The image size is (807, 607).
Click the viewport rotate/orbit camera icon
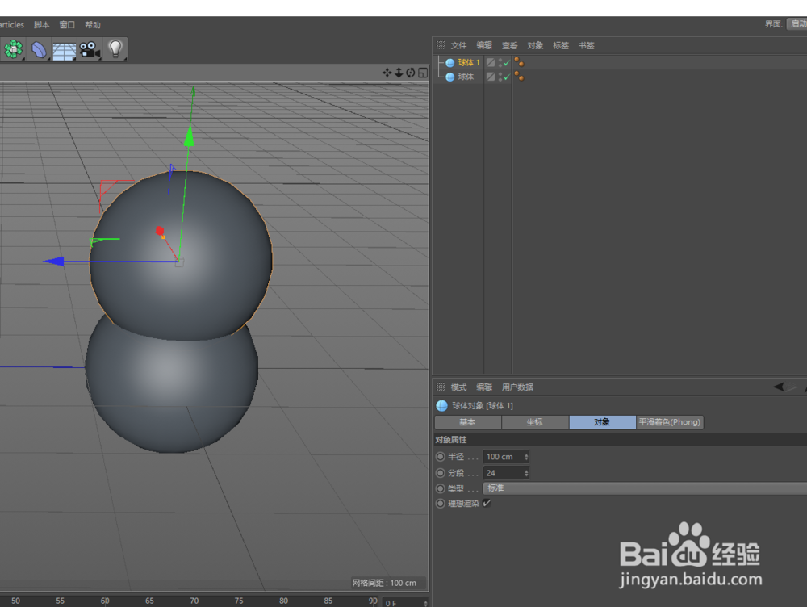[410, 73]
